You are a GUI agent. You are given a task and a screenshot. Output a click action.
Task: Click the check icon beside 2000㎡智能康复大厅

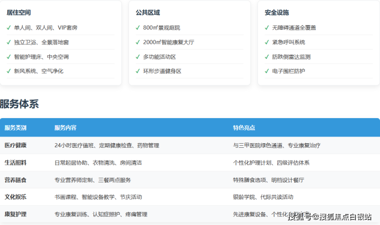[138, 42]
